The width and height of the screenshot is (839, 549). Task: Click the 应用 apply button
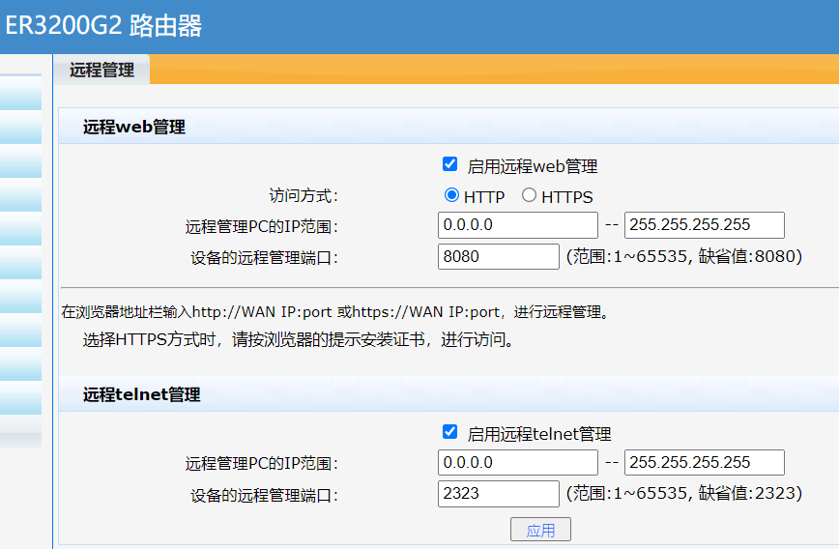click(540, 530)
